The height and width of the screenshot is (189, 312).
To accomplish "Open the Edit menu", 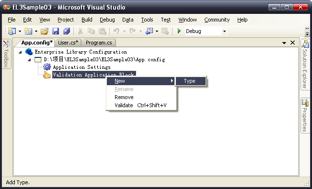I will 27,20.
